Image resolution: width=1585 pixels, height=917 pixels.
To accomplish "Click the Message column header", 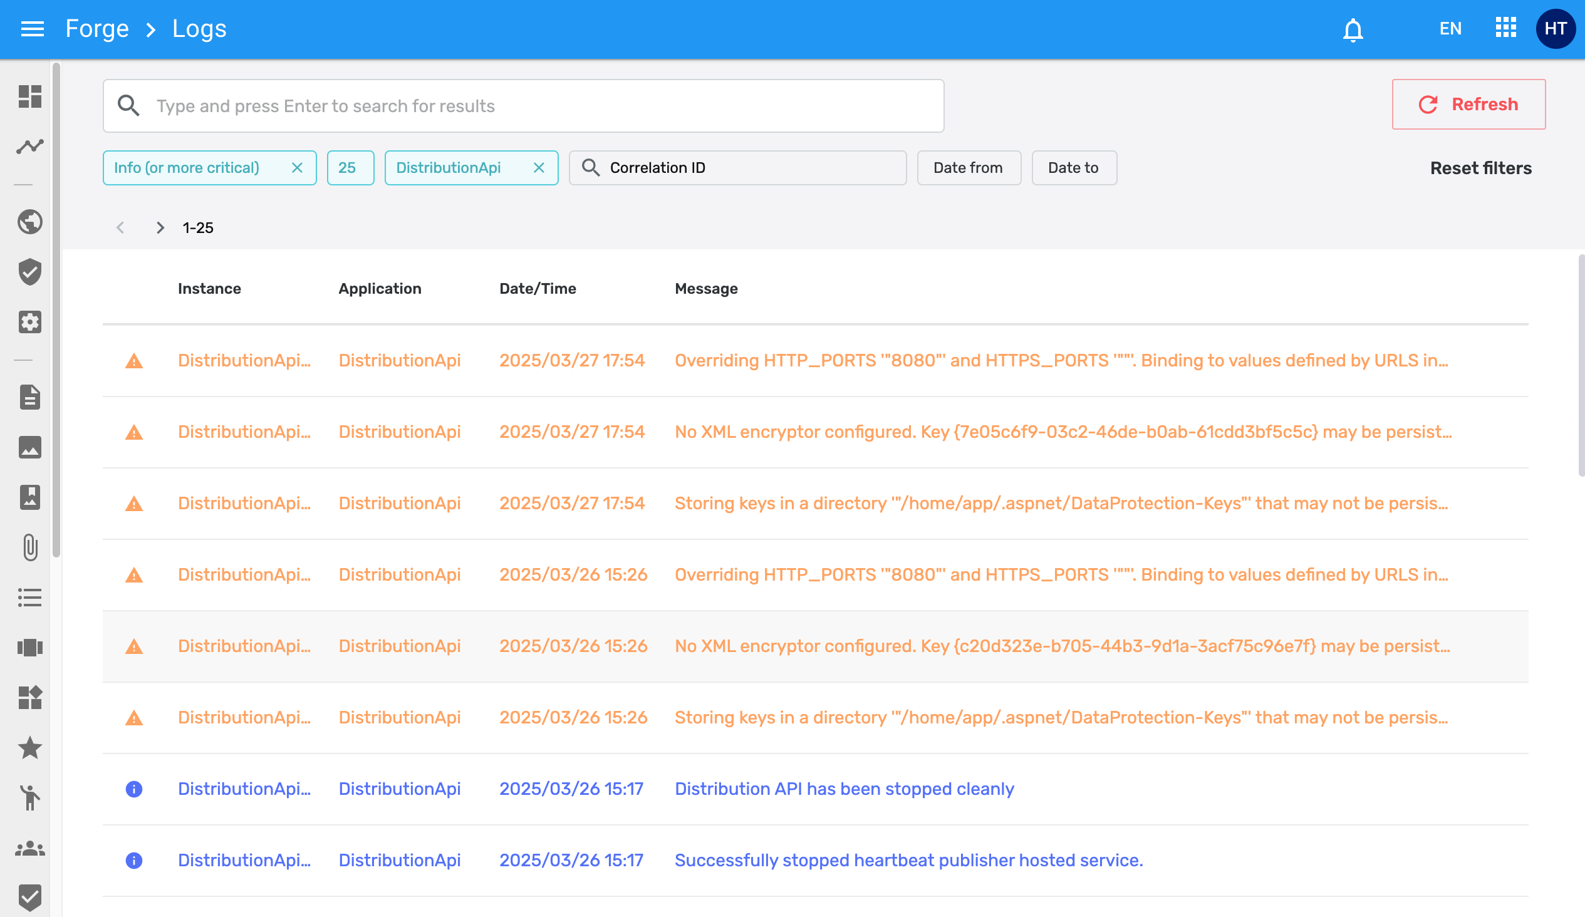I will coord(706,289).
